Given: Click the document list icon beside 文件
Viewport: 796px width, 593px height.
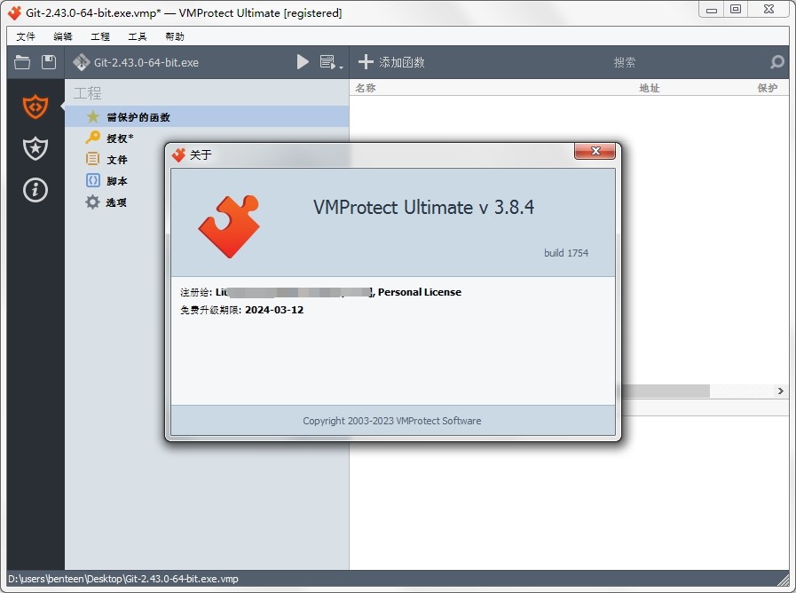Looking at the screenshot, I should pyautogui.click(x=92, y=159).
